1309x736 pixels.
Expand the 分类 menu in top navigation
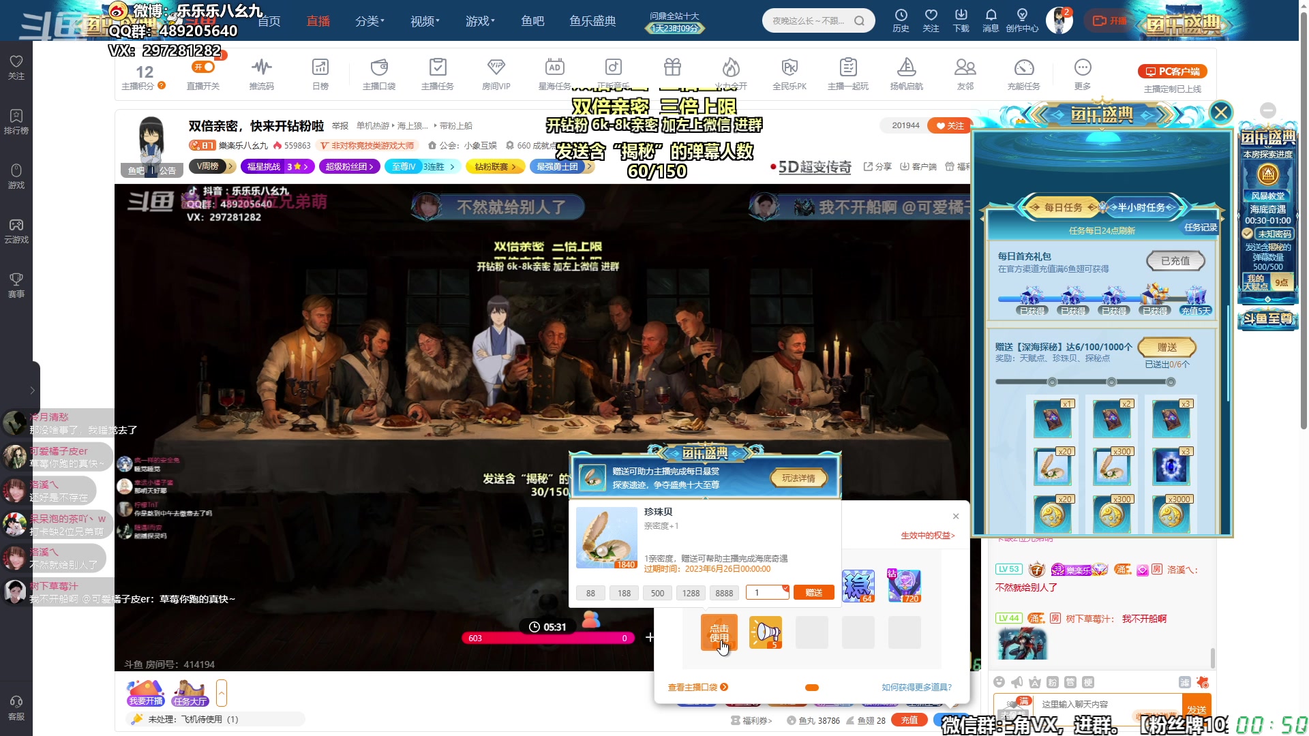click(370, 21)
